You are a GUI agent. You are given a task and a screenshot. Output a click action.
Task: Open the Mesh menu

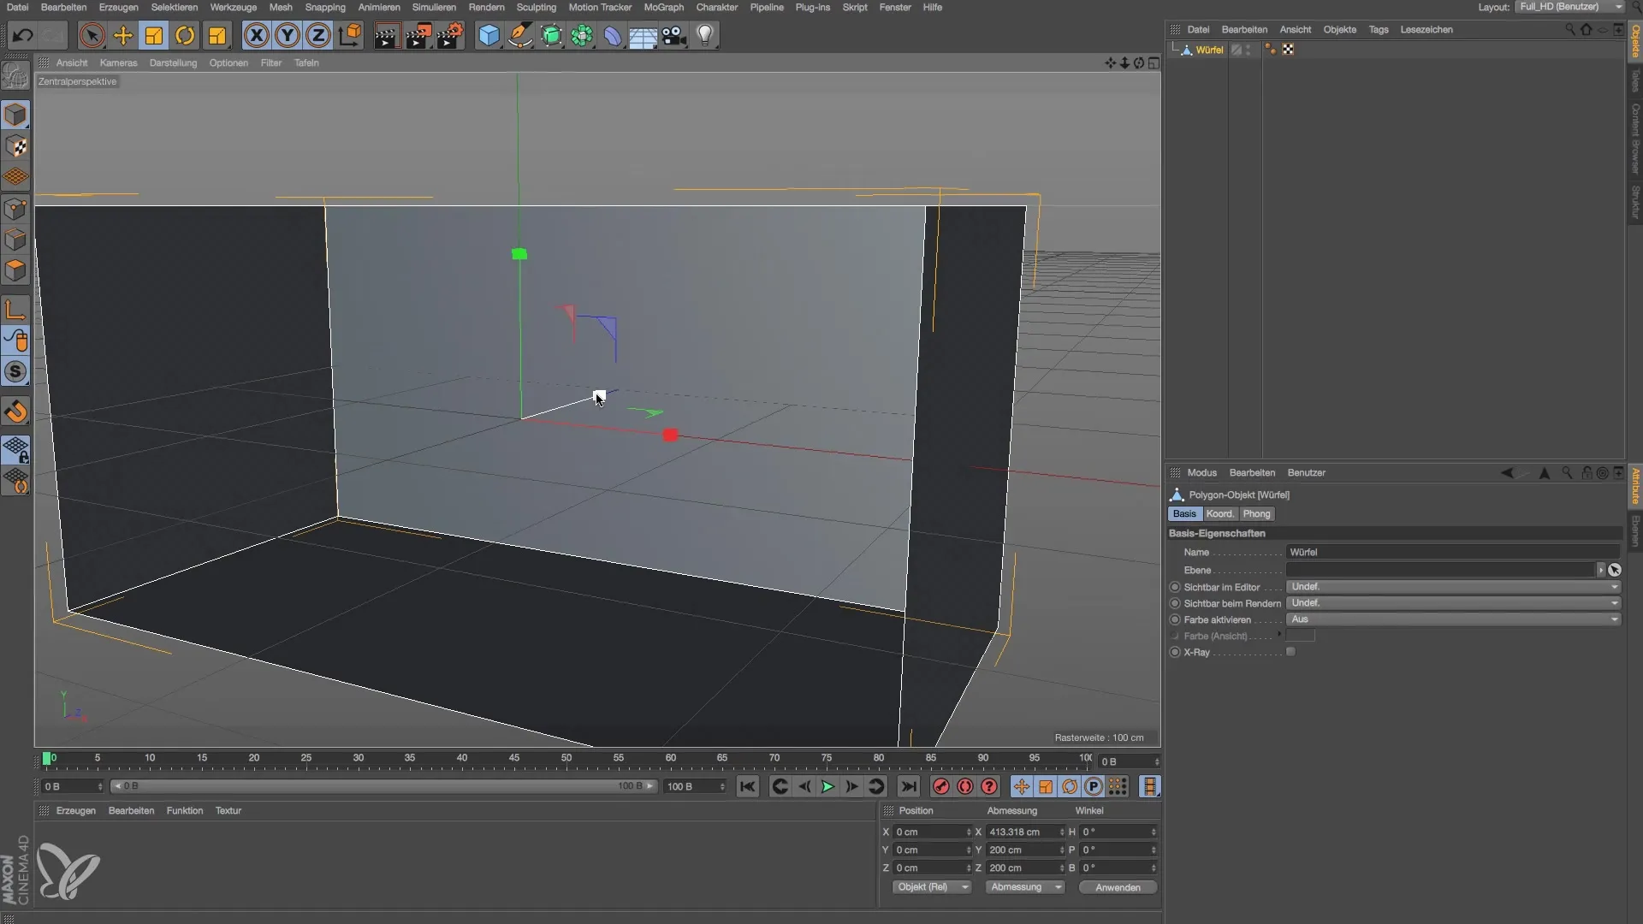281,7
